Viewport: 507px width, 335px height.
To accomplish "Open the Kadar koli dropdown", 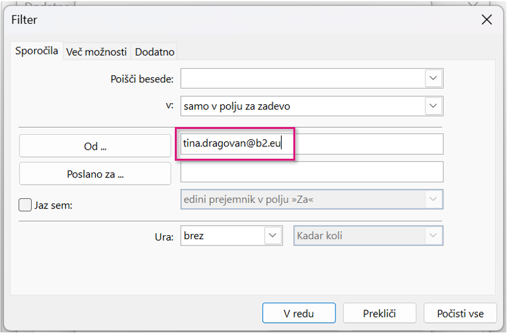I will click(x=368, y=236).
